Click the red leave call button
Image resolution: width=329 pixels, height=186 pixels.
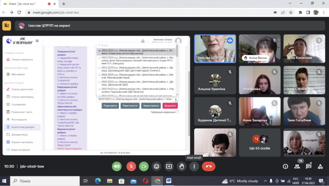pyautogui.click(x=209, y=166)
